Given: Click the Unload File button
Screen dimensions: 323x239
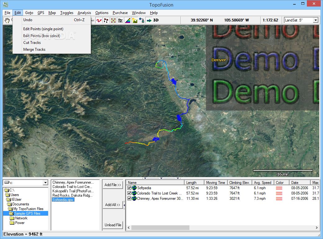Looking at the screenshot, I should 113,225.
